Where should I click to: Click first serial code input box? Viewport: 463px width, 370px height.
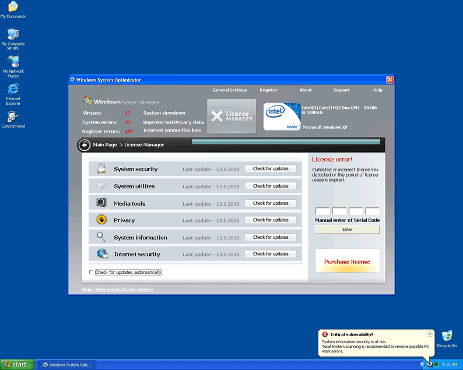pos(322,212)
